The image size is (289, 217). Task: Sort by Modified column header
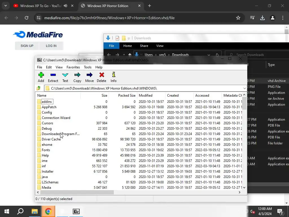coord(151,96)
